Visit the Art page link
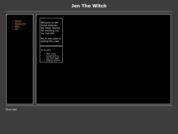 [16, 29]
